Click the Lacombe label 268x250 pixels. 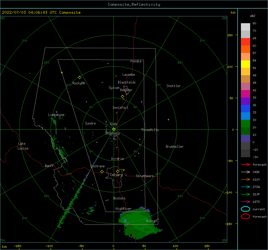click(129, 75)
